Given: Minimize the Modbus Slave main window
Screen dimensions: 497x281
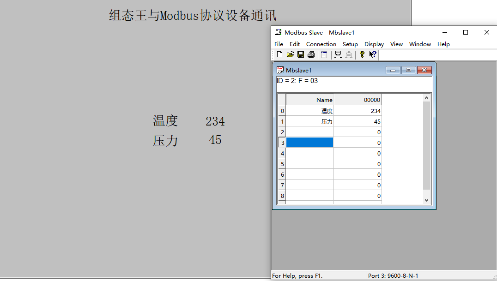Looking at the screenshot, I should [x=445, y=32].
